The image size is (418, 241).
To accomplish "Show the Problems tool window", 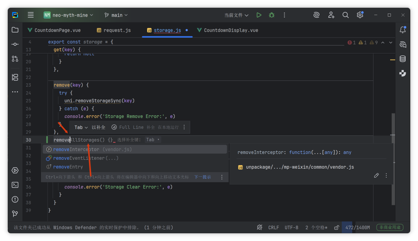I will (x=15, y=199).
